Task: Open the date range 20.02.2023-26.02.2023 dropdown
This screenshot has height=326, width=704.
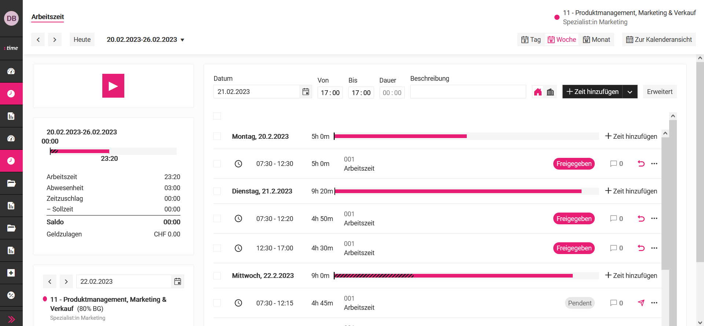Action: pyautogui.click(x=145, y=40)
